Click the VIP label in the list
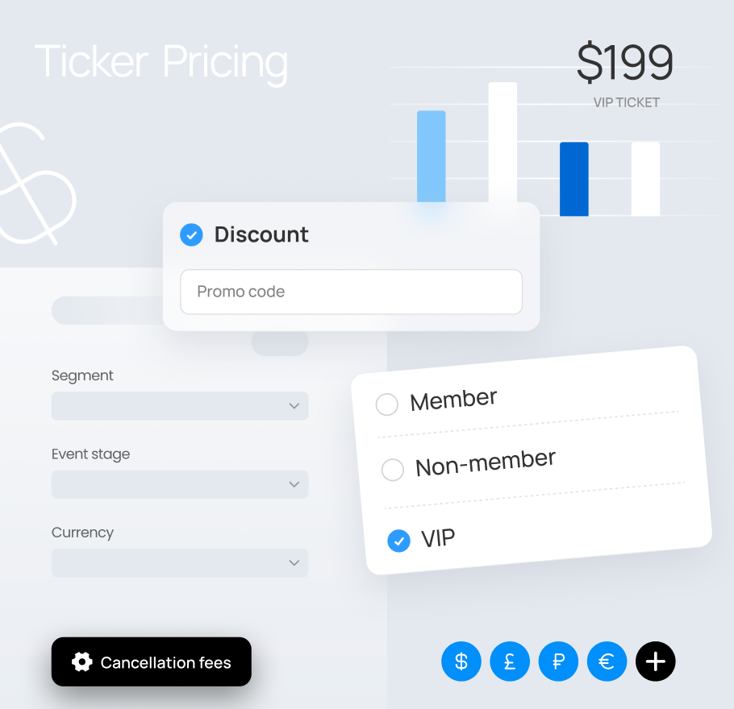 click(x=438, y=538)
